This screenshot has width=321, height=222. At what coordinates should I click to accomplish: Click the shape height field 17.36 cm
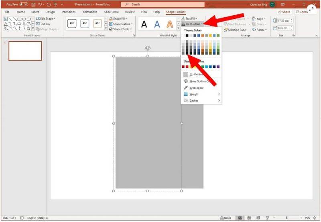pyautogui.click(x=283, y=20)
